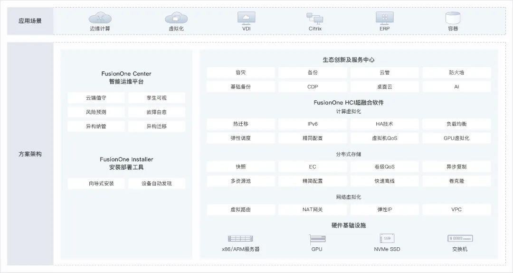Click the EC box

tap(313, 167)
